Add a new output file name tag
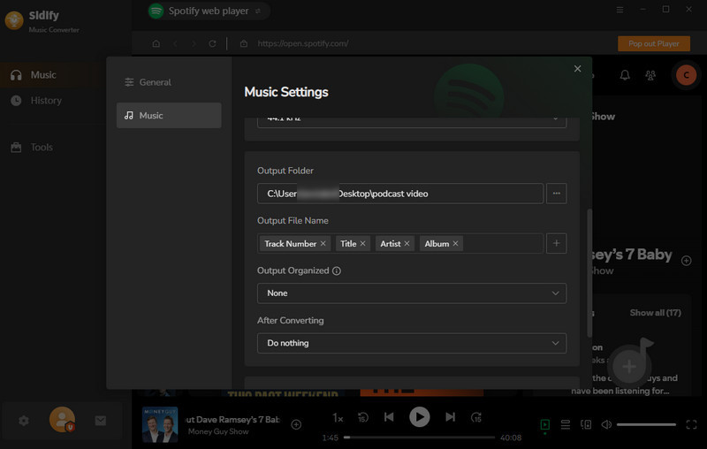707x449 pixels. tap(557, 243)
